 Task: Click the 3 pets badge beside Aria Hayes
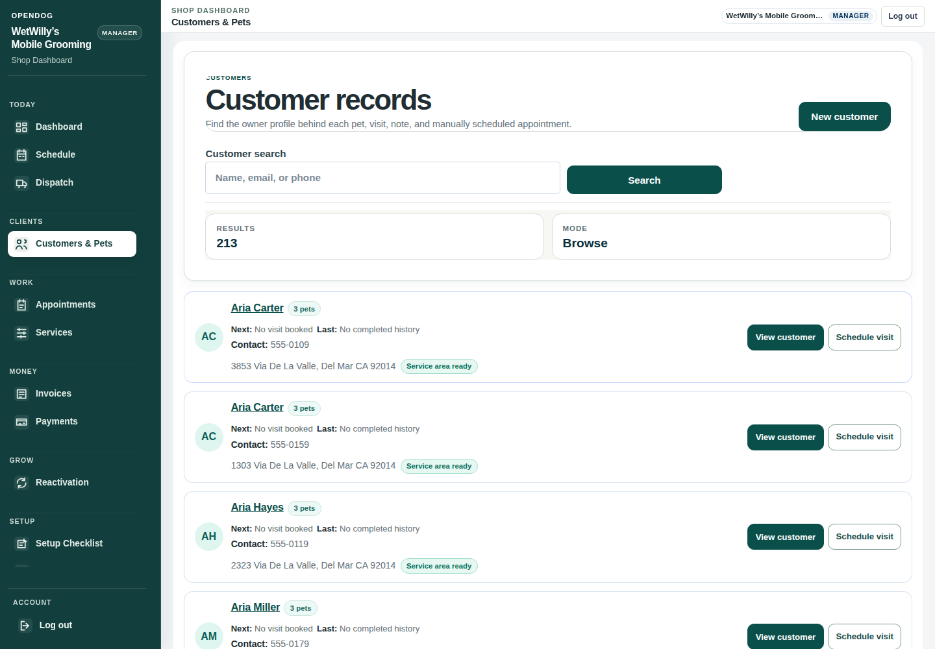304,508
